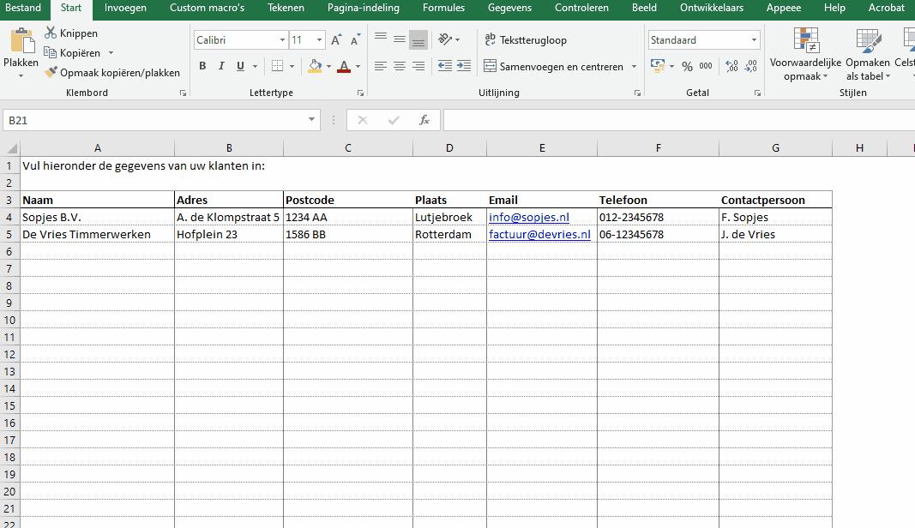Open Opmaken als tabel menu
The height and width of the screenshot is (528, 915).
tap(868, 55)
